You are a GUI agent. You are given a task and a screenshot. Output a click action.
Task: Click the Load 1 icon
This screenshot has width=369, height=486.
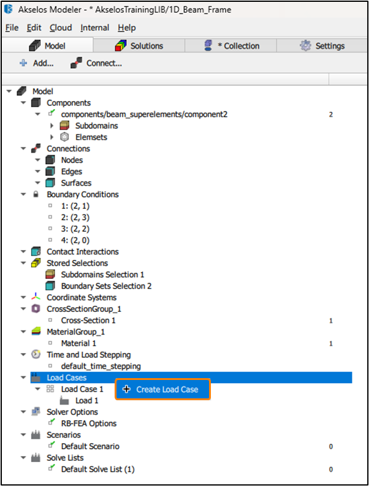pyautogui.click(x=64, y=400)
